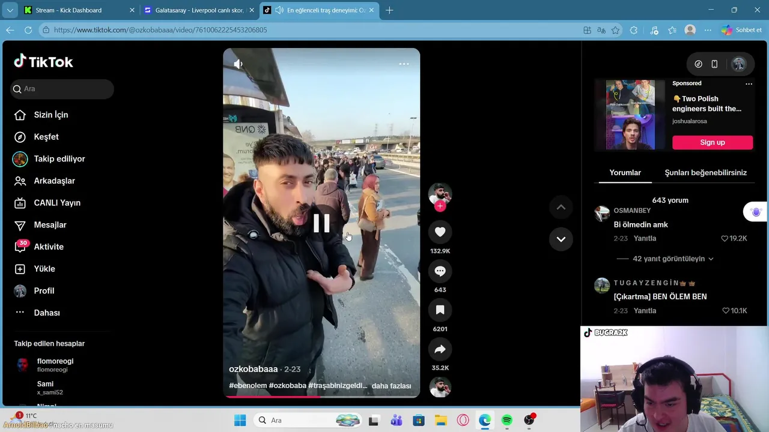Screen dimensions: 769x432
Task: Open the account avatar in the top pill
Action: (x=738, y=64)
